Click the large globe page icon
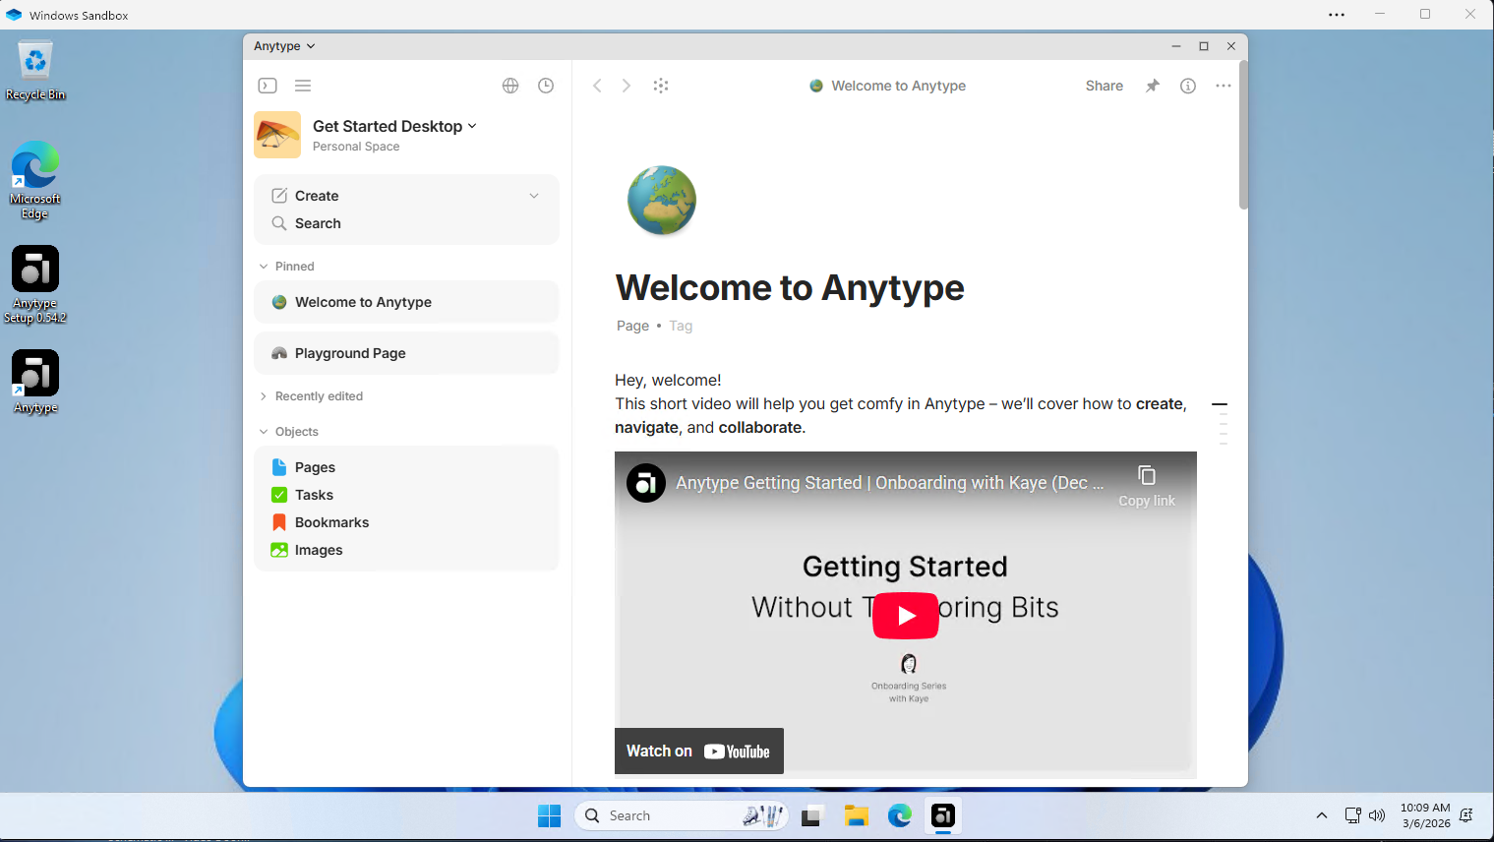 click(662, 201)
